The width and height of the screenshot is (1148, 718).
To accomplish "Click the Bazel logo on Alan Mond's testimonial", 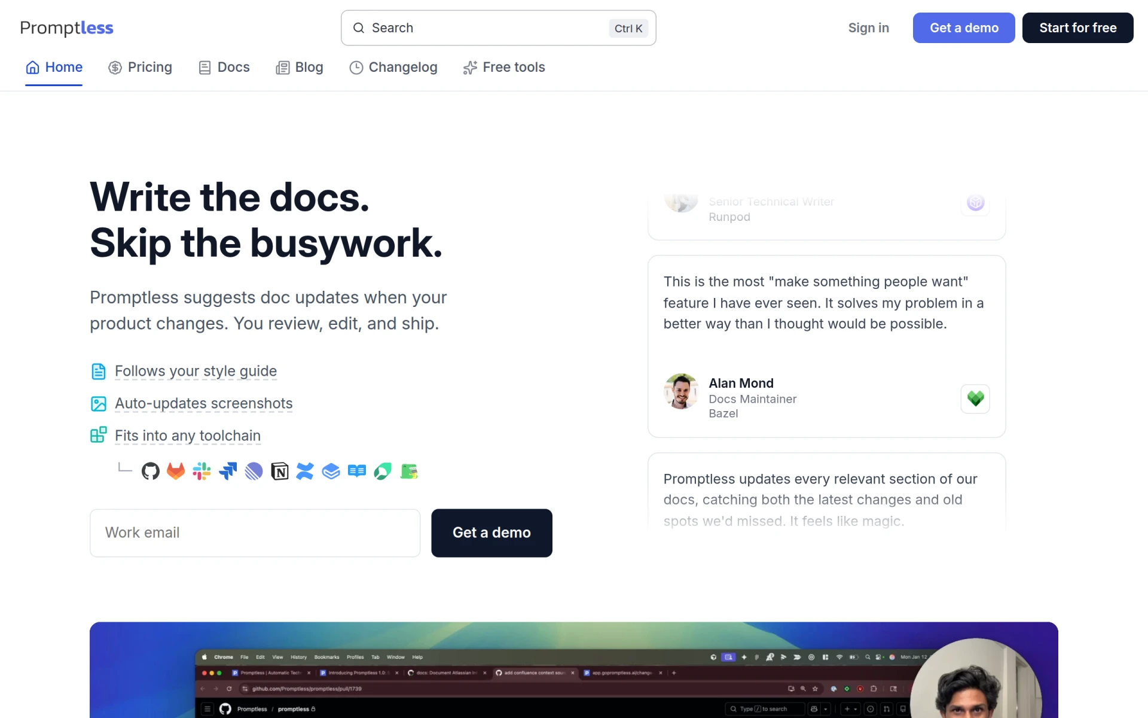I will [975, 398].
